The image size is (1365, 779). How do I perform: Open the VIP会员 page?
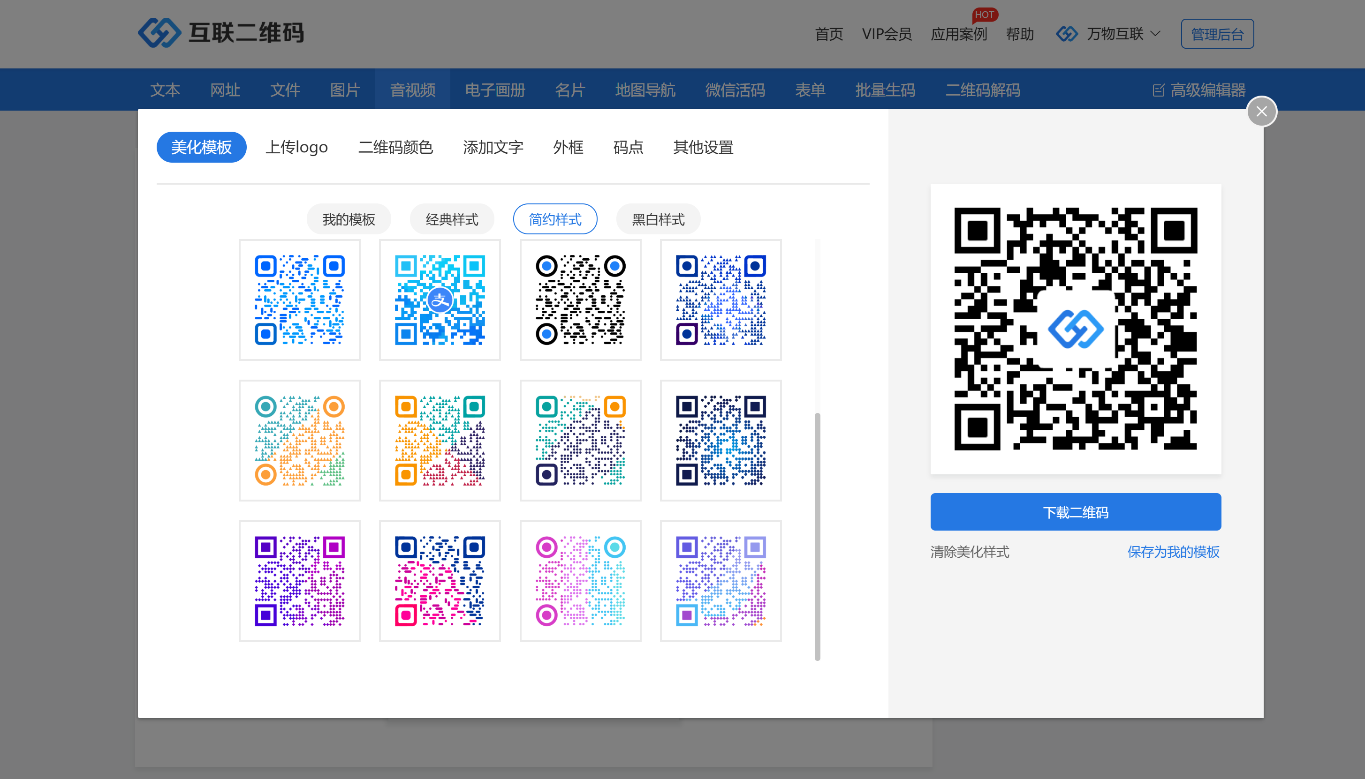pyautogui.click(x=887, y=34)
